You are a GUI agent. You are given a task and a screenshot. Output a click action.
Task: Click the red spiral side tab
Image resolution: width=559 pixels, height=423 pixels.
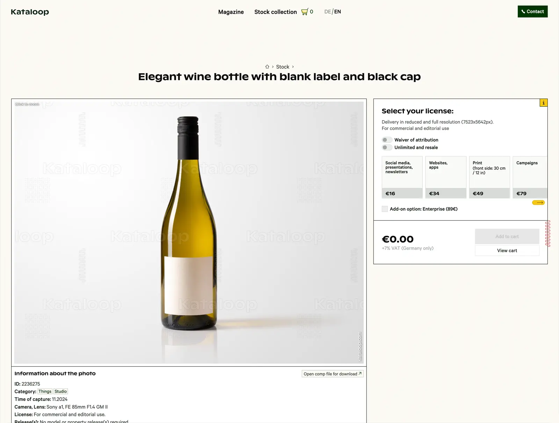[548, 233]
